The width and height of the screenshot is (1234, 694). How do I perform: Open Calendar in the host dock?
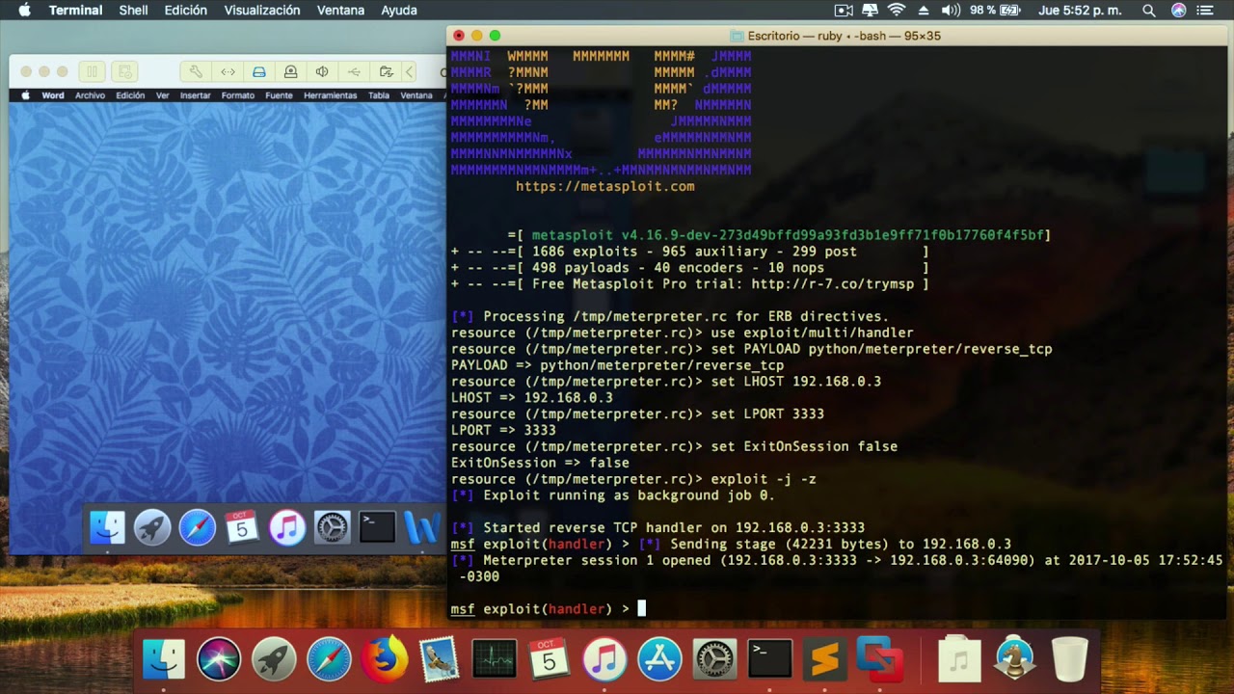point(550,659)
